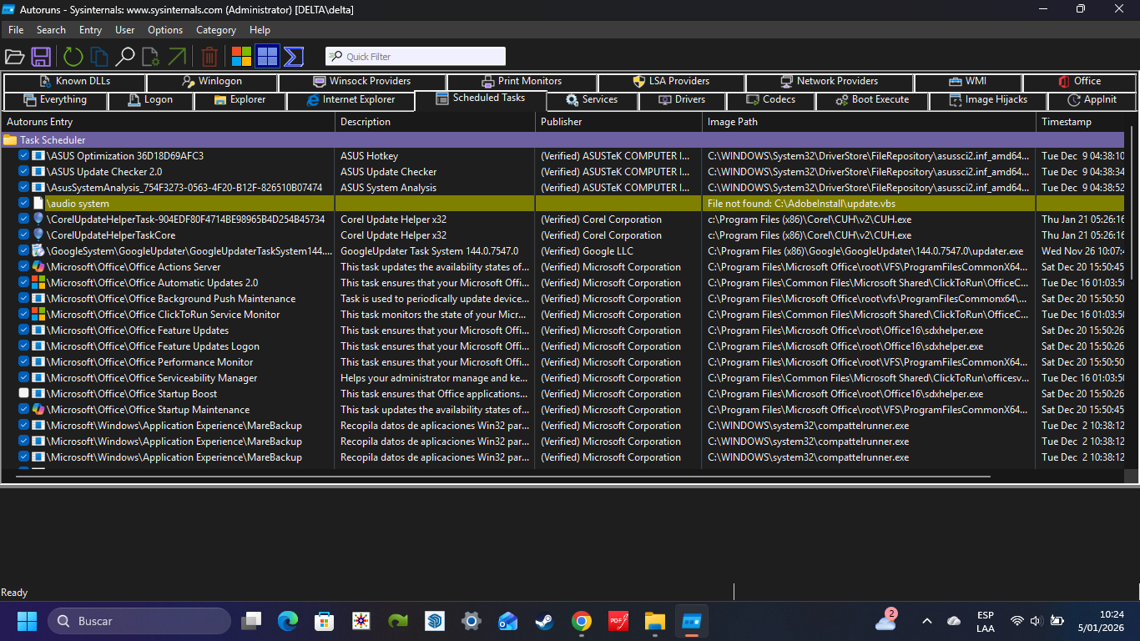
Task: Click the icon beside GoogleUpdaterTaskSystem entry
Action: coord(38,251)
